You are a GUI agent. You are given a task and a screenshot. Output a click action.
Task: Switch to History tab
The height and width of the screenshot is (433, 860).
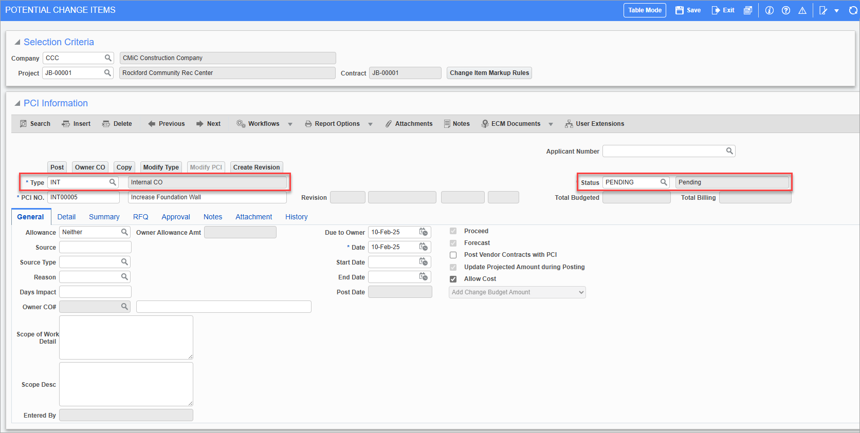297,217
